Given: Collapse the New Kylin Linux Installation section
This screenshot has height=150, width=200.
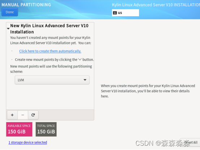Looking at the screenshot, I should click(8, 28).
